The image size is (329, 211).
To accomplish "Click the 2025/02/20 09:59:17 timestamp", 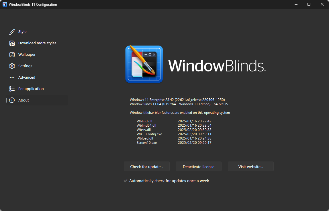I will coord(195,143).
